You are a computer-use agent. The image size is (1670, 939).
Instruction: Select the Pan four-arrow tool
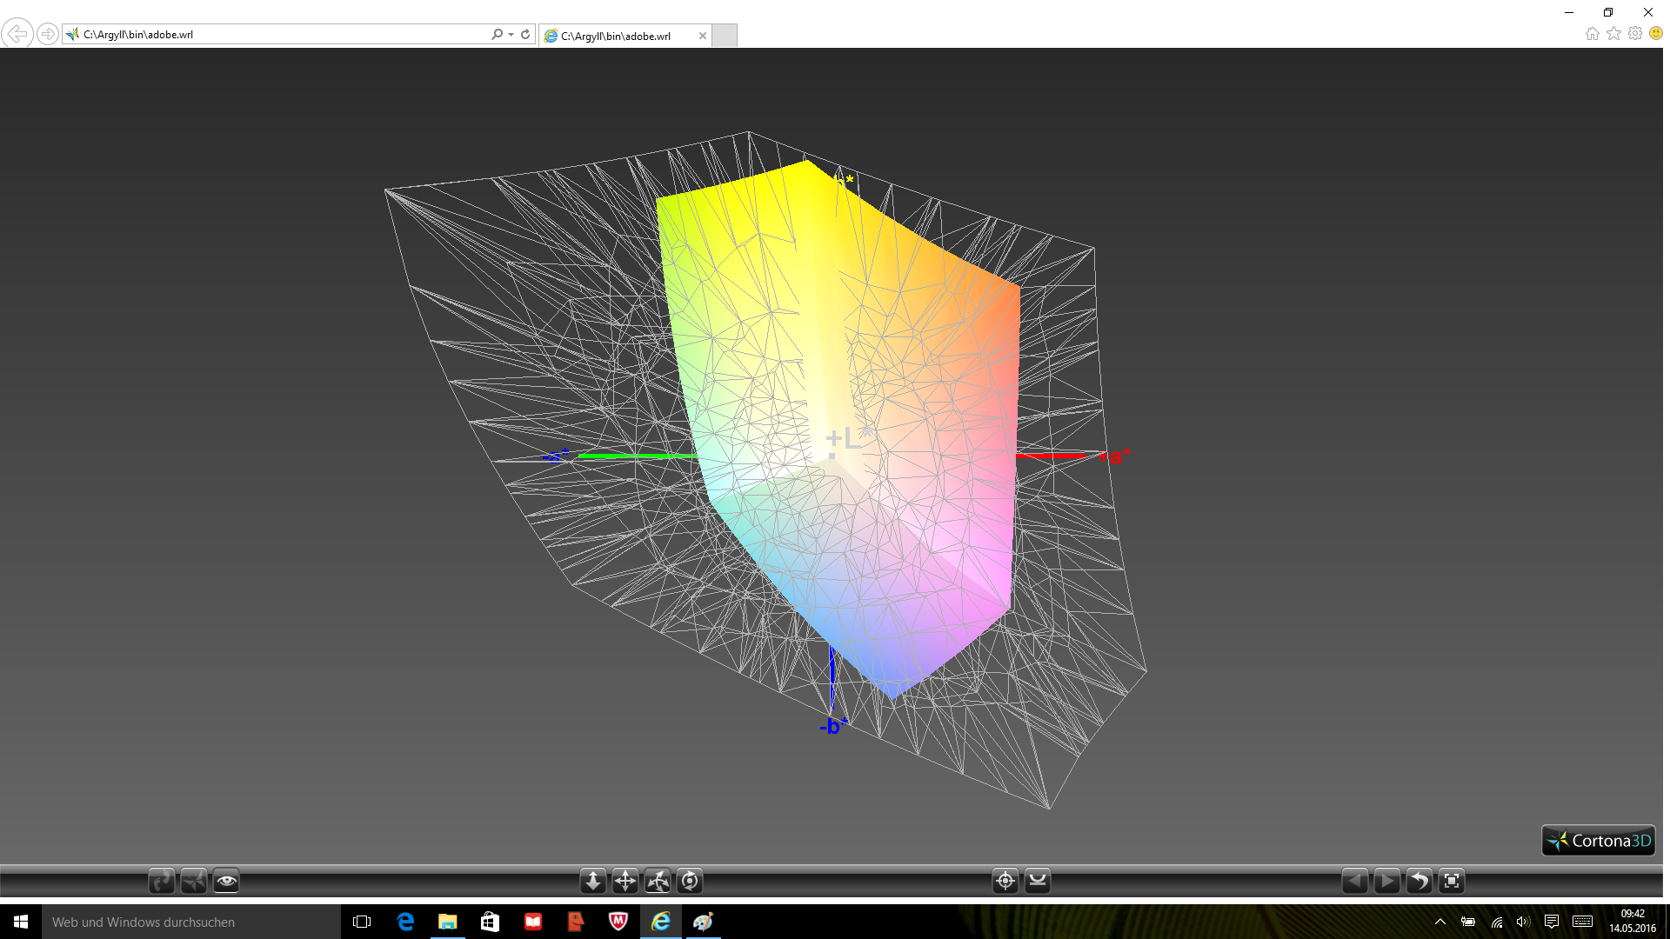click(x=625, y=881)
